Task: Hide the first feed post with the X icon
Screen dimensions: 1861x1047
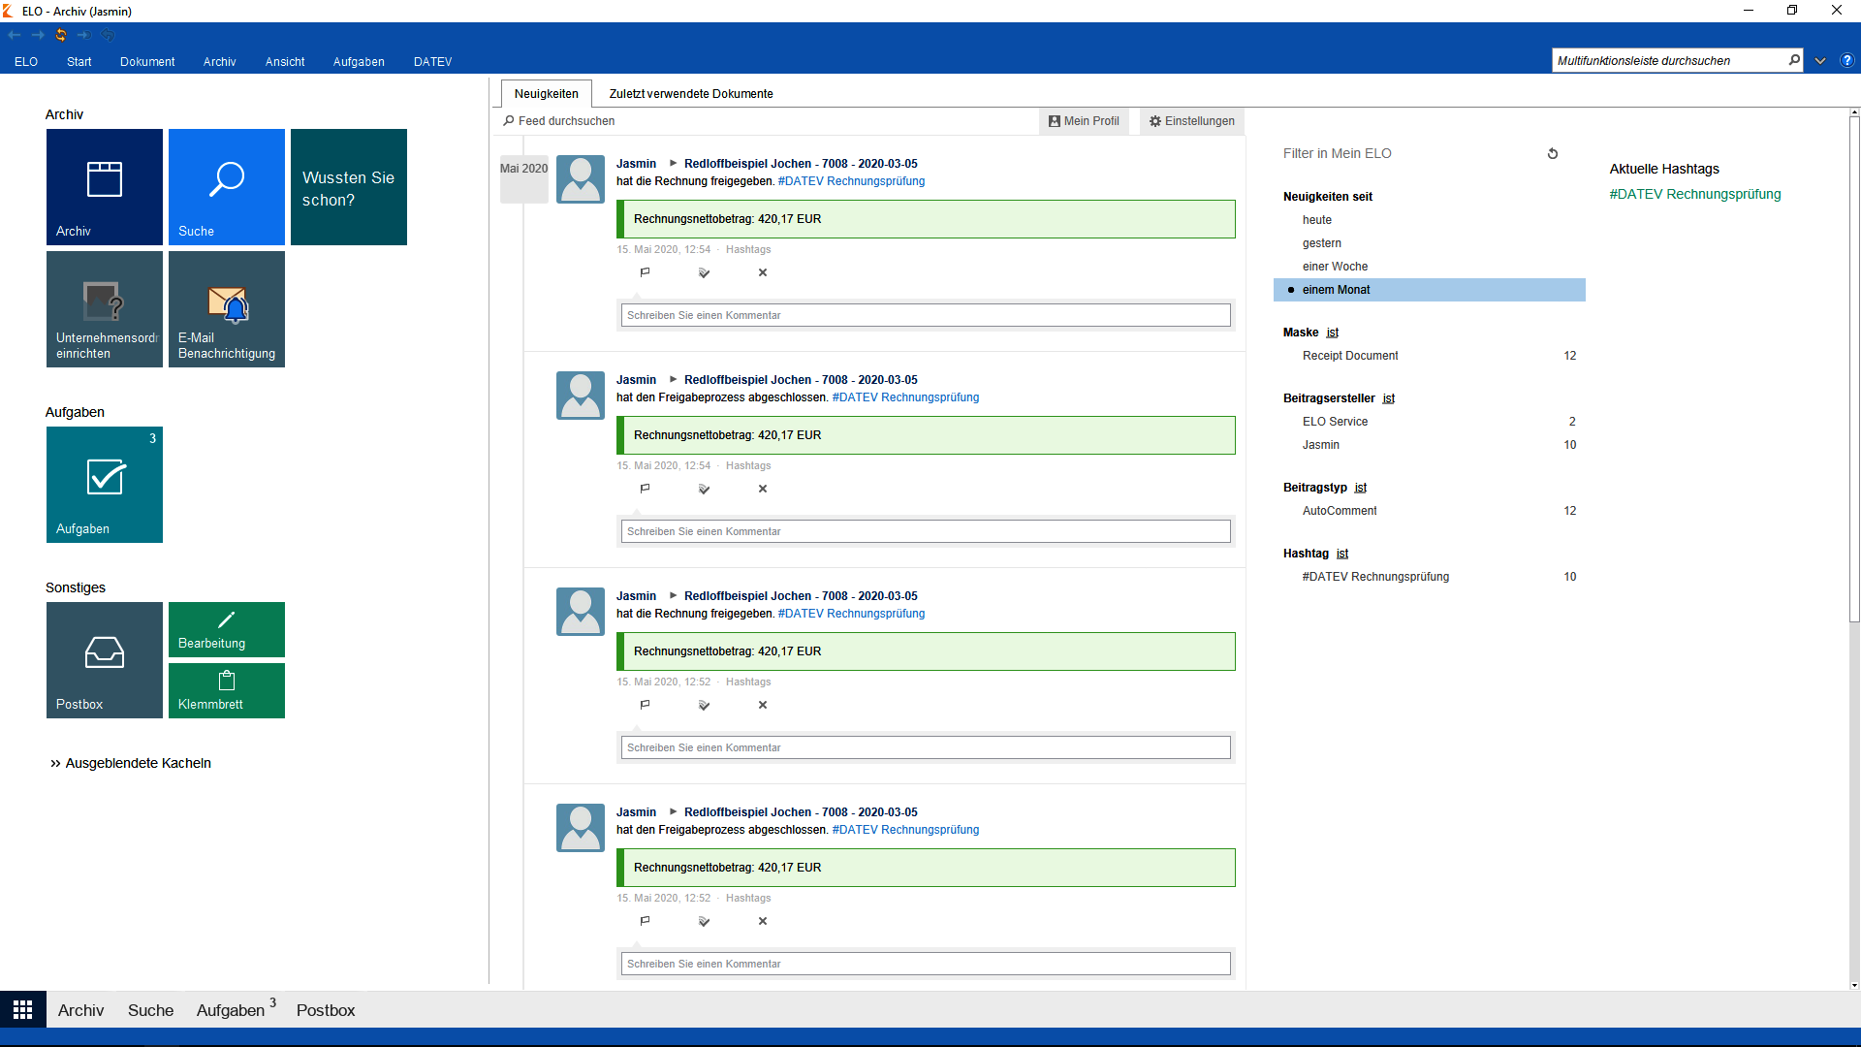Action: tap(763, 272)
